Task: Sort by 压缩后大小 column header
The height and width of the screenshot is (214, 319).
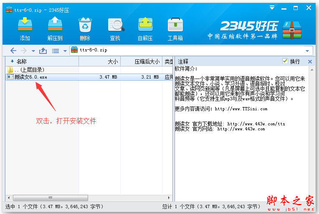Action: [142, 61]
